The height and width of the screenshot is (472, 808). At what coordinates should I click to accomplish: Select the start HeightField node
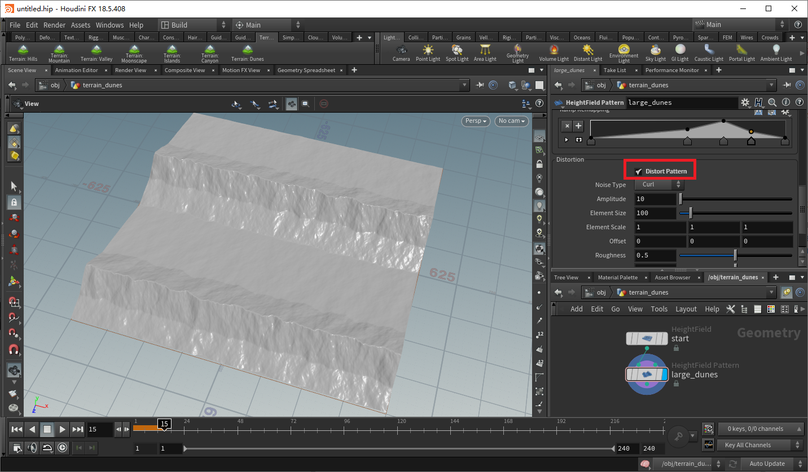point(647,339)
